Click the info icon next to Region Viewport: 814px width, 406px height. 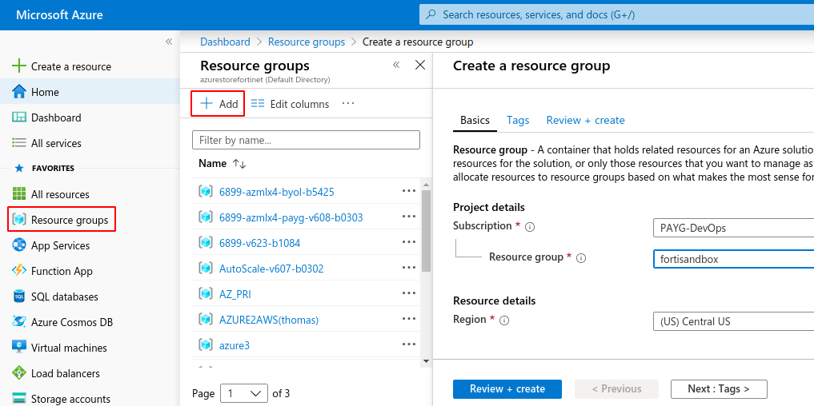(x=504, y=320)
